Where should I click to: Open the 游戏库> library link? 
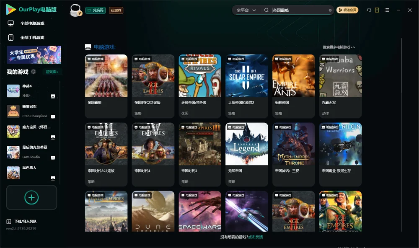click(52, 72)
